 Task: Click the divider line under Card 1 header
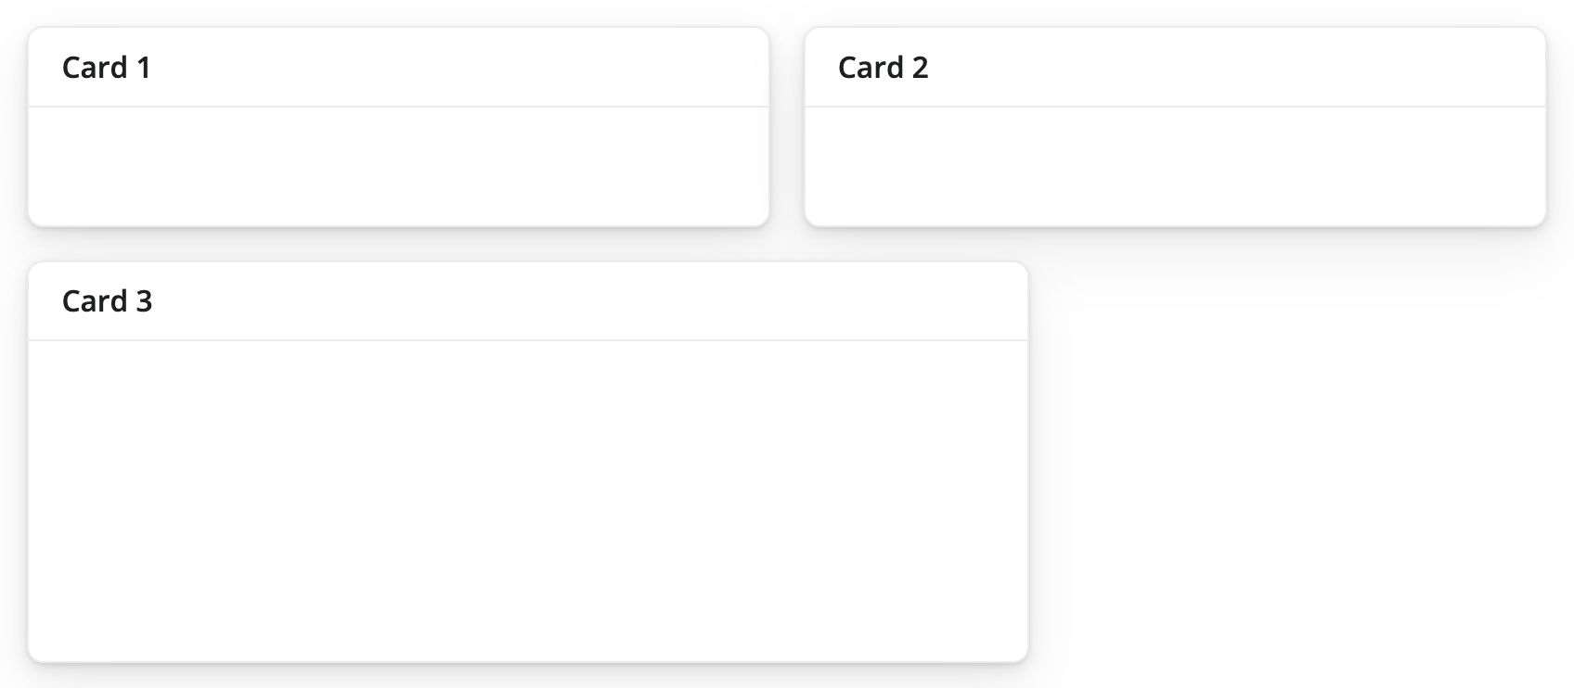pyautogui.click(x=399, y=104)
